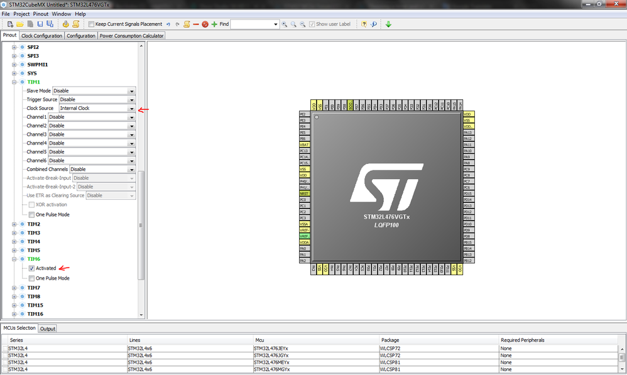The width and height of the screenshot is (627, 375).
Task: Open the Pinout menu
Action: (x=40, y=13)
